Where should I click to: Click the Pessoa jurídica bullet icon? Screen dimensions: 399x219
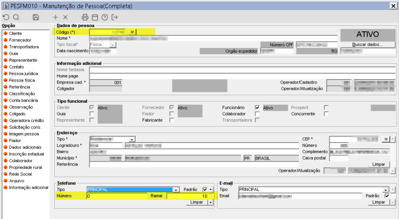[5, 74]
